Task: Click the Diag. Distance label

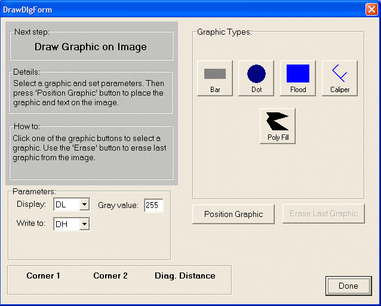Action: point(185,276)
